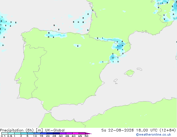
Task: Click the '15' legend tick value
Action: 41,136
